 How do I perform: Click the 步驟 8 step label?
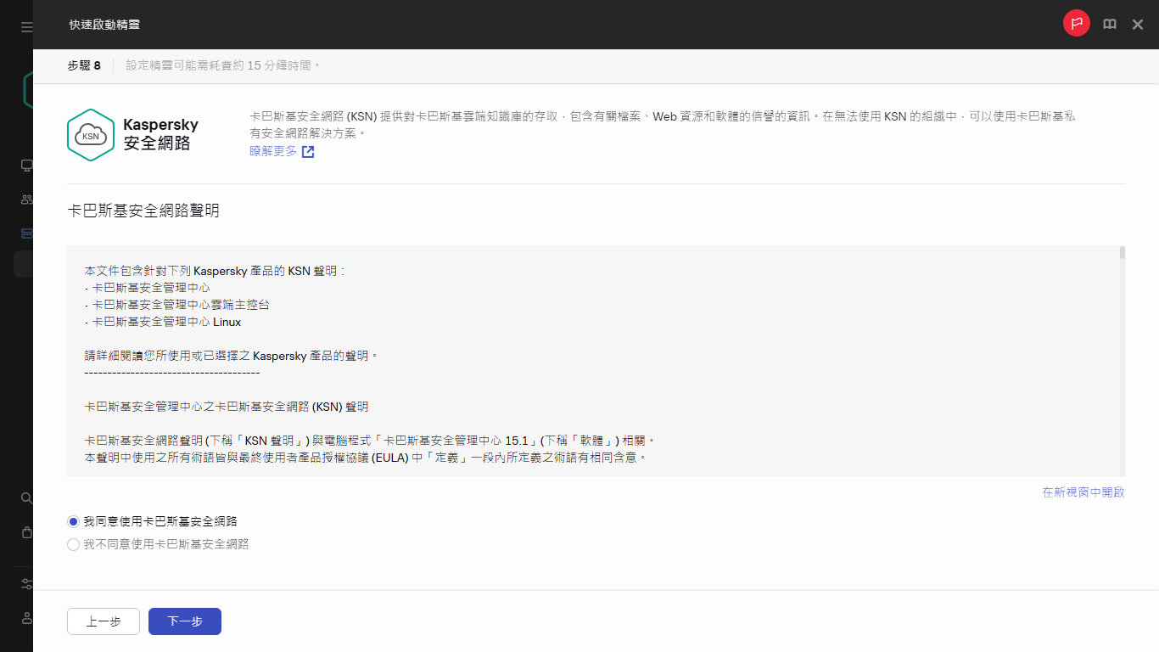tap(84, 65)
